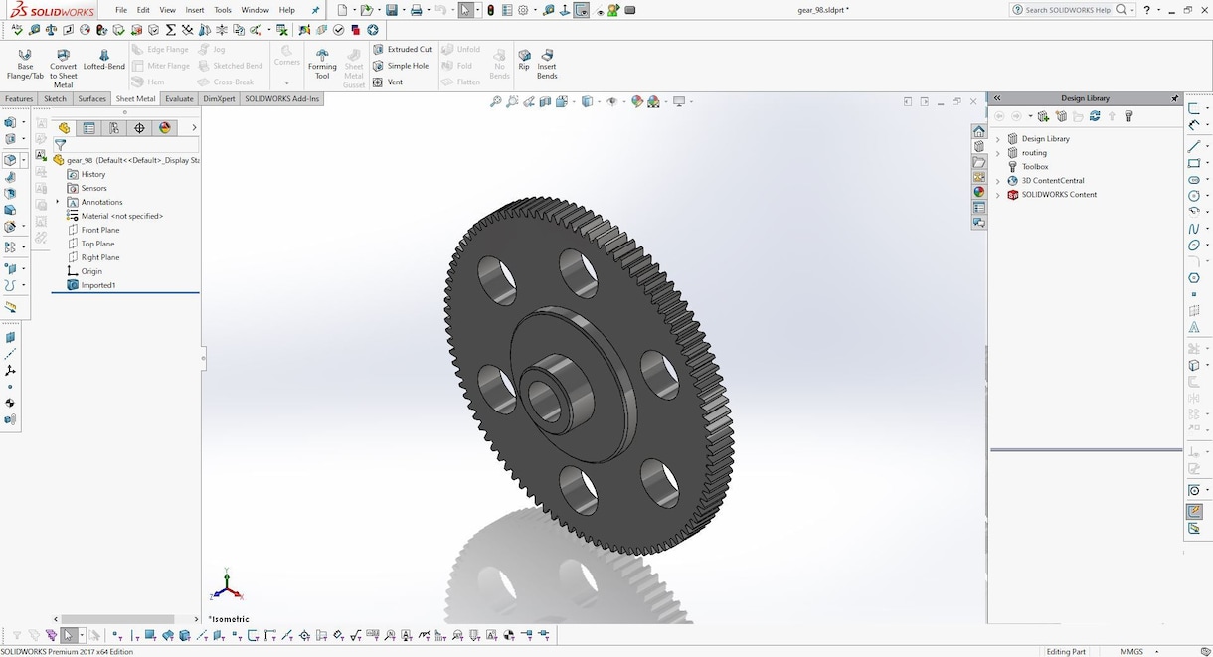Image resolution: width=1213 pixels, height=657 pixels.
Task: Click the Base Flange/Tab tool
Action: pyautogui.click(x=25, y=64)
